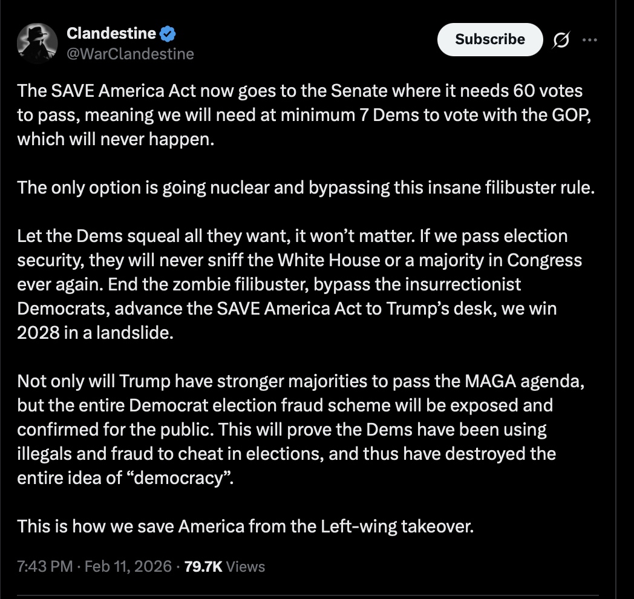Open the @WarClandestine handle link
Screen dimensions: 634x599
pyautogui.click(x=130, y=54)
